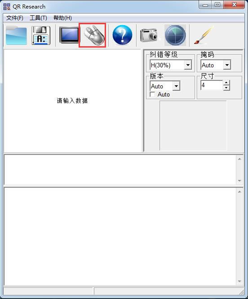The width and height of the screenshot is (248, 299).
Task: Open the blue question mark help icon
Action: click(122, 35)
